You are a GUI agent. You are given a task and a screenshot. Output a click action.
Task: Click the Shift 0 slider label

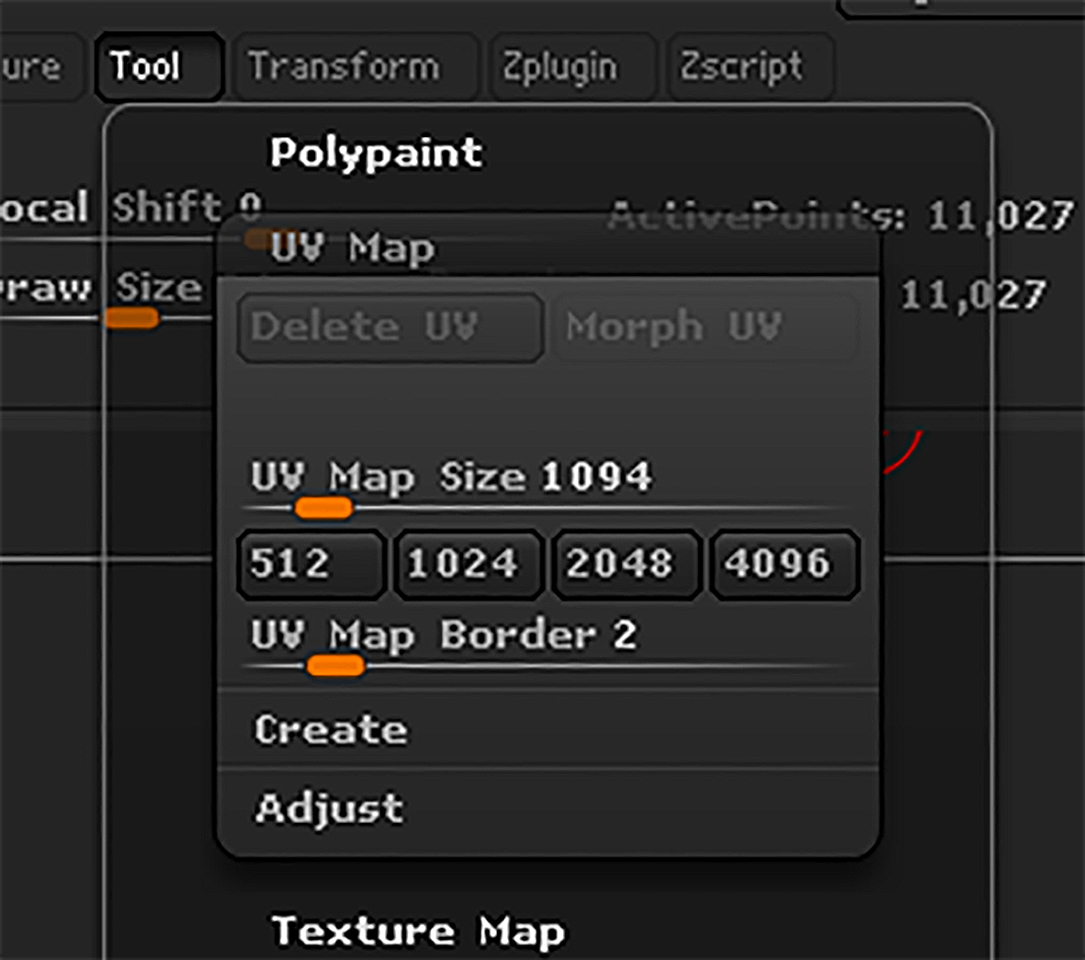point(187,206)
